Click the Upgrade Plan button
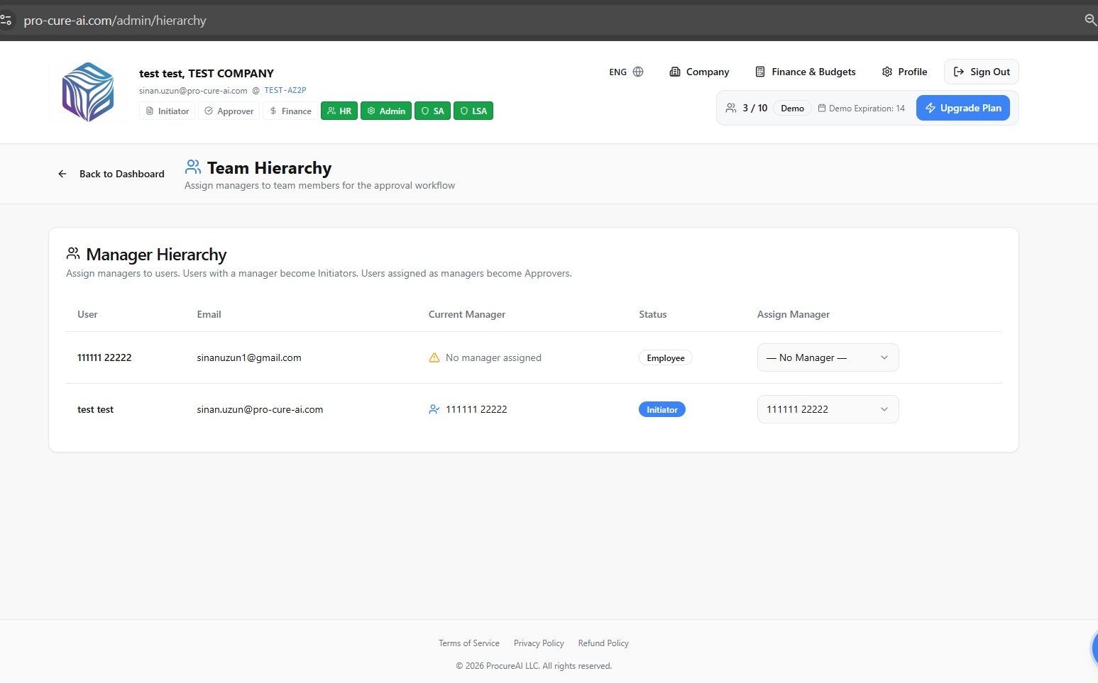The image size is (1098, 683). [963, 108]
